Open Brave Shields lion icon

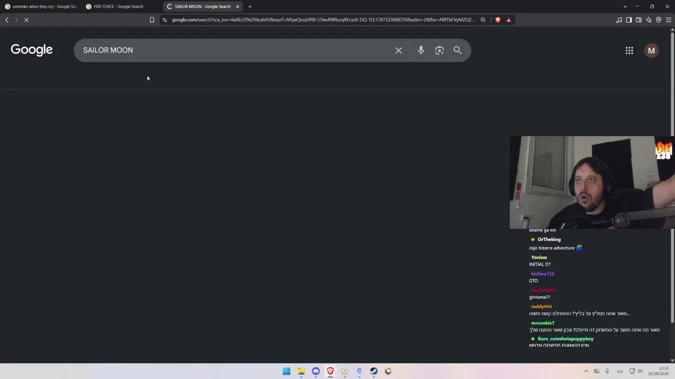click(498, 20)
